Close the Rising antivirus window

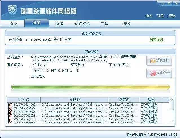[x=176, y=3]
